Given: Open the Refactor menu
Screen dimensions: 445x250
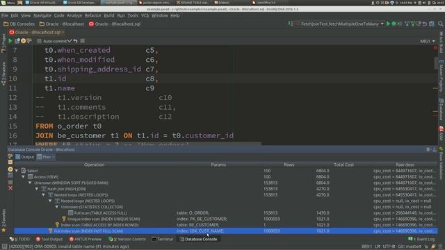Looking at the screenshot, I should click(92, 15).
